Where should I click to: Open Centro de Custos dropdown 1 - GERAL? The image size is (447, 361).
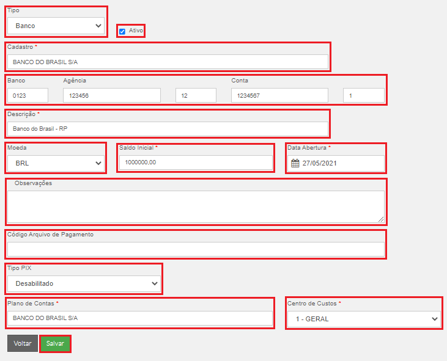(364, 319)
